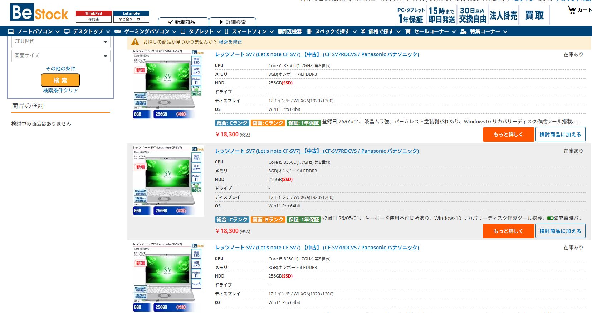Click the tablet icon beside タブレット
592x313 pixels.
183,31
